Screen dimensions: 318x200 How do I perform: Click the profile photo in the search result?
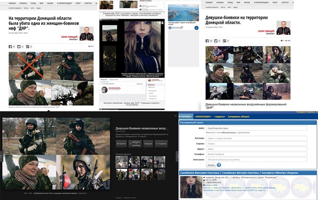tap(191, 187)
